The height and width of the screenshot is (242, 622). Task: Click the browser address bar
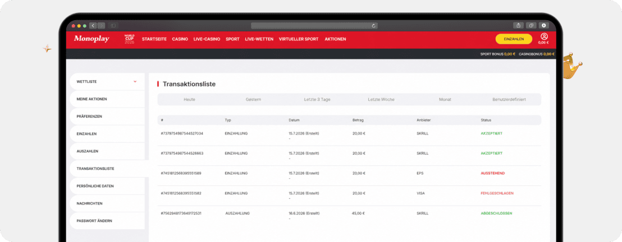click(x=314, y=26)
